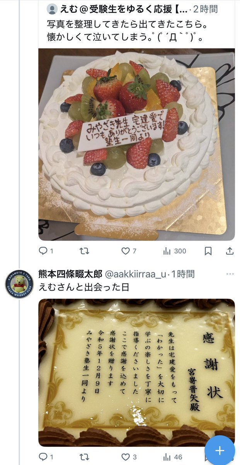The height and width of the screenshot is (465, 240).
Task: Open the more options menu on 熊本四條畷太郎's tweet
Action: tap(230, 274)
